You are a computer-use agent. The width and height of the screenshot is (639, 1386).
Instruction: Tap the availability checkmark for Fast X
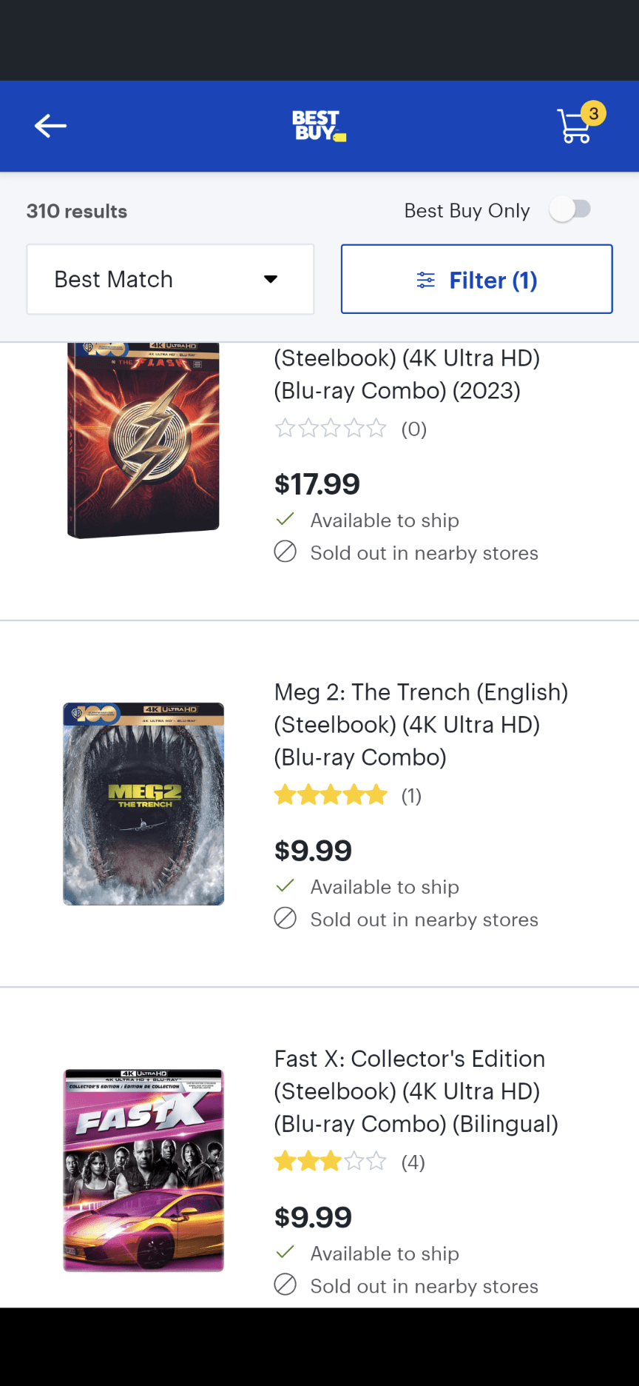tap(284, 1253)
